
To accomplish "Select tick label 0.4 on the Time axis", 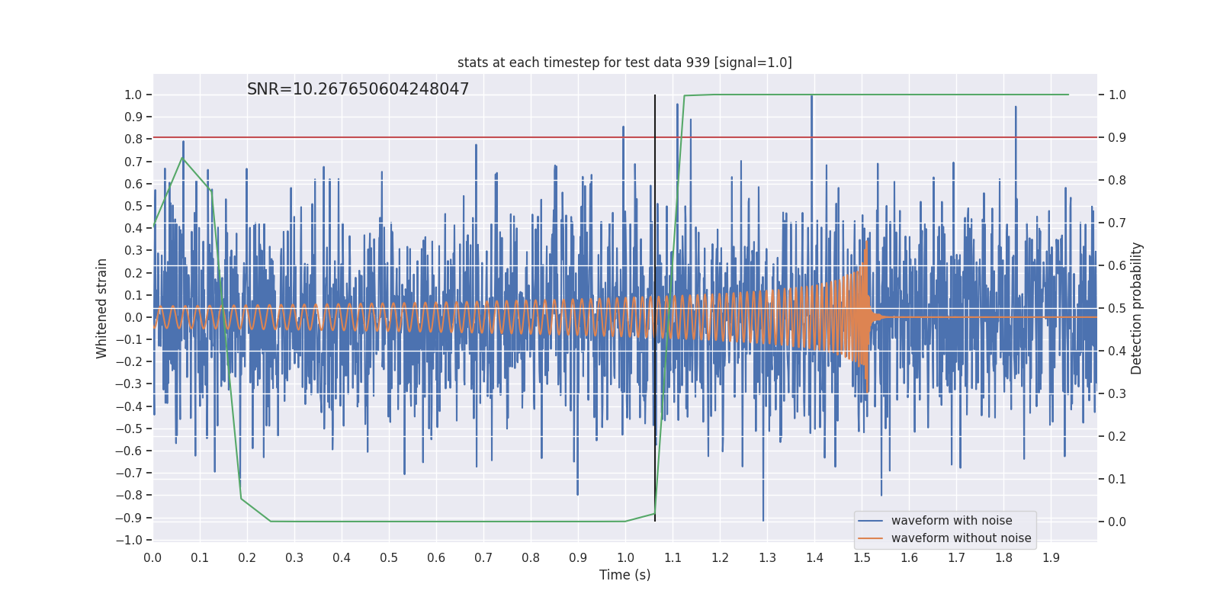I will pyautogui.click(x=342, y=557).
